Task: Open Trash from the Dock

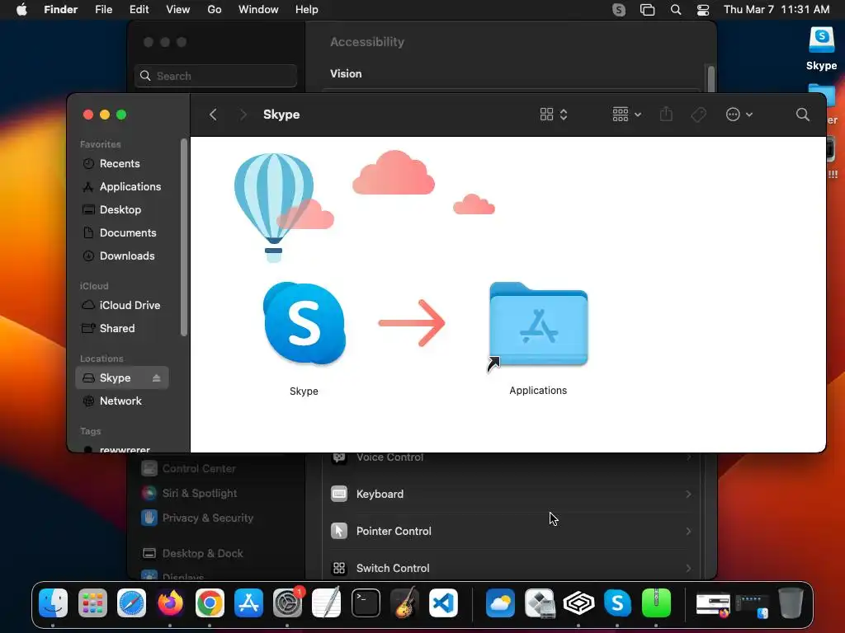Action: coord(790,603)
